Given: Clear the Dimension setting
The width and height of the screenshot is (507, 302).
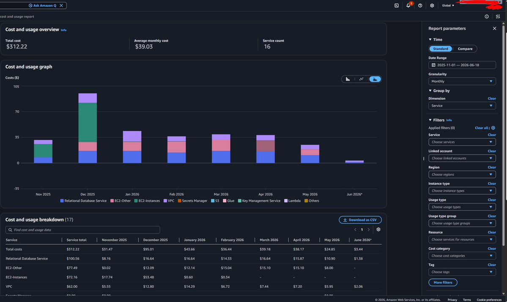Looking at the screenshot, I should pos(491,99).
